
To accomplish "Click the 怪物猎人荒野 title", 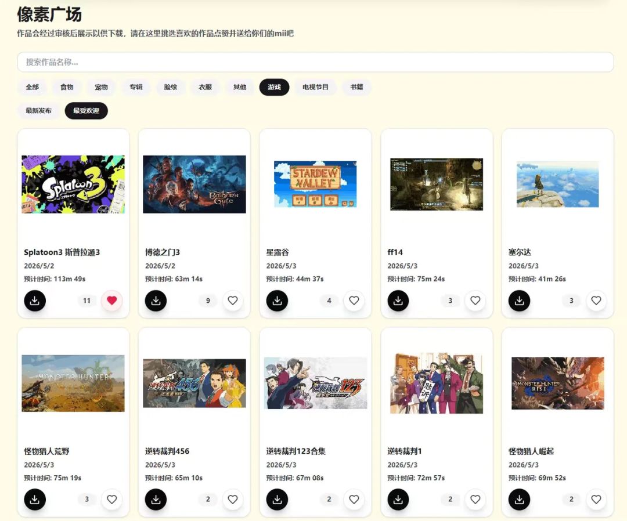I will point(47,451).
